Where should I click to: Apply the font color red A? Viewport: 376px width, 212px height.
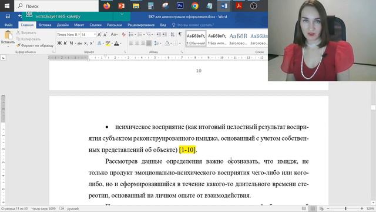(116, 43)
